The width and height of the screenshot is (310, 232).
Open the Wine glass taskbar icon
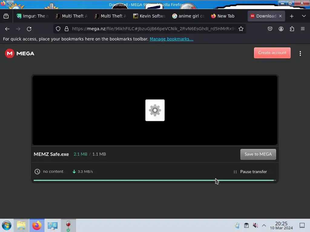68,225
